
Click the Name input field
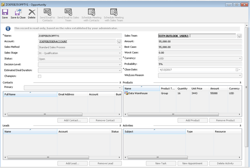tap(79, 36)
